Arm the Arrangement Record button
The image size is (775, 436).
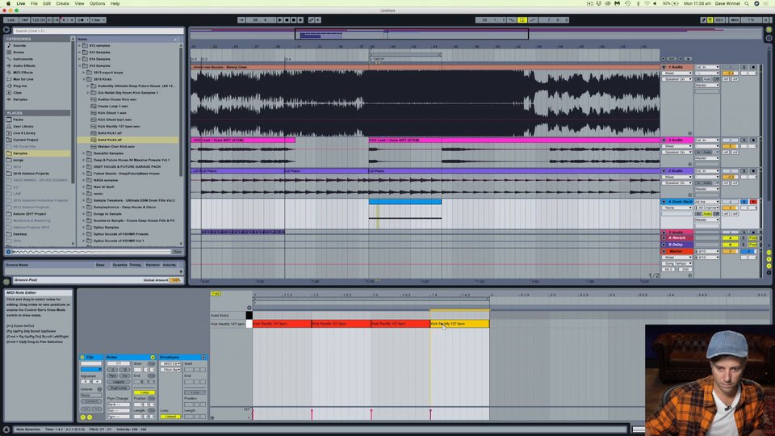pyautogui.click(x=294, y=19)
